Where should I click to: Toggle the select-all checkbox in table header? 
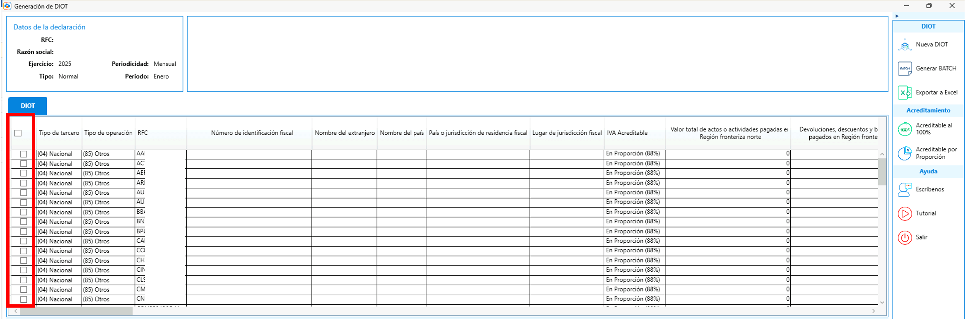(18, 133)
